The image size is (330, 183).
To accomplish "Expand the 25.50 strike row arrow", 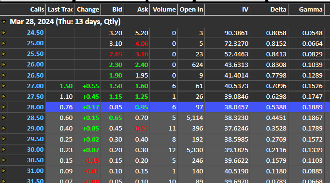I will pos(3,54).
